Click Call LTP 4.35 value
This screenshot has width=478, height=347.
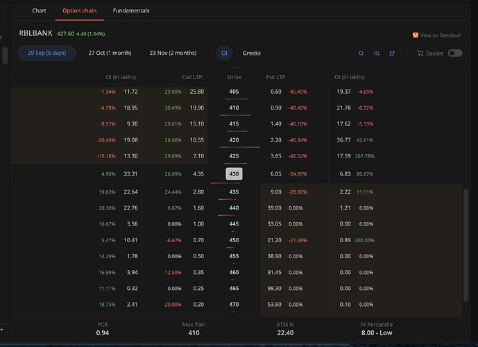198,174
